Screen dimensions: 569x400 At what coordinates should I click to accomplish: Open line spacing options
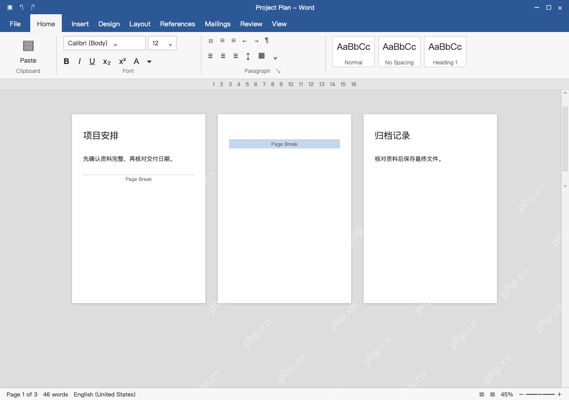248,56
